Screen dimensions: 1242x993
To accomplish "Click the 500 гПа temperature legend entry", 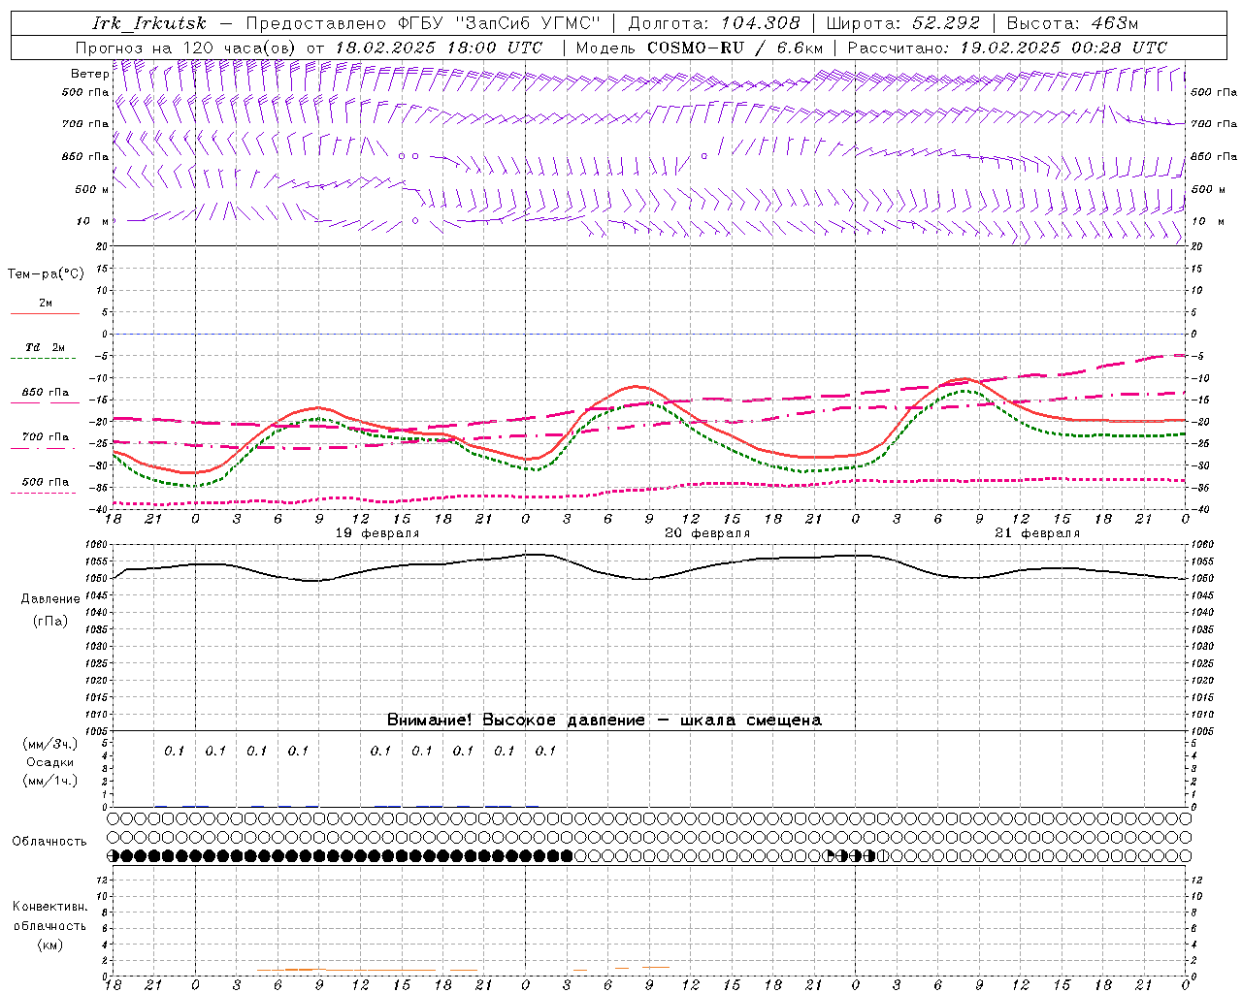I will 46,482.
